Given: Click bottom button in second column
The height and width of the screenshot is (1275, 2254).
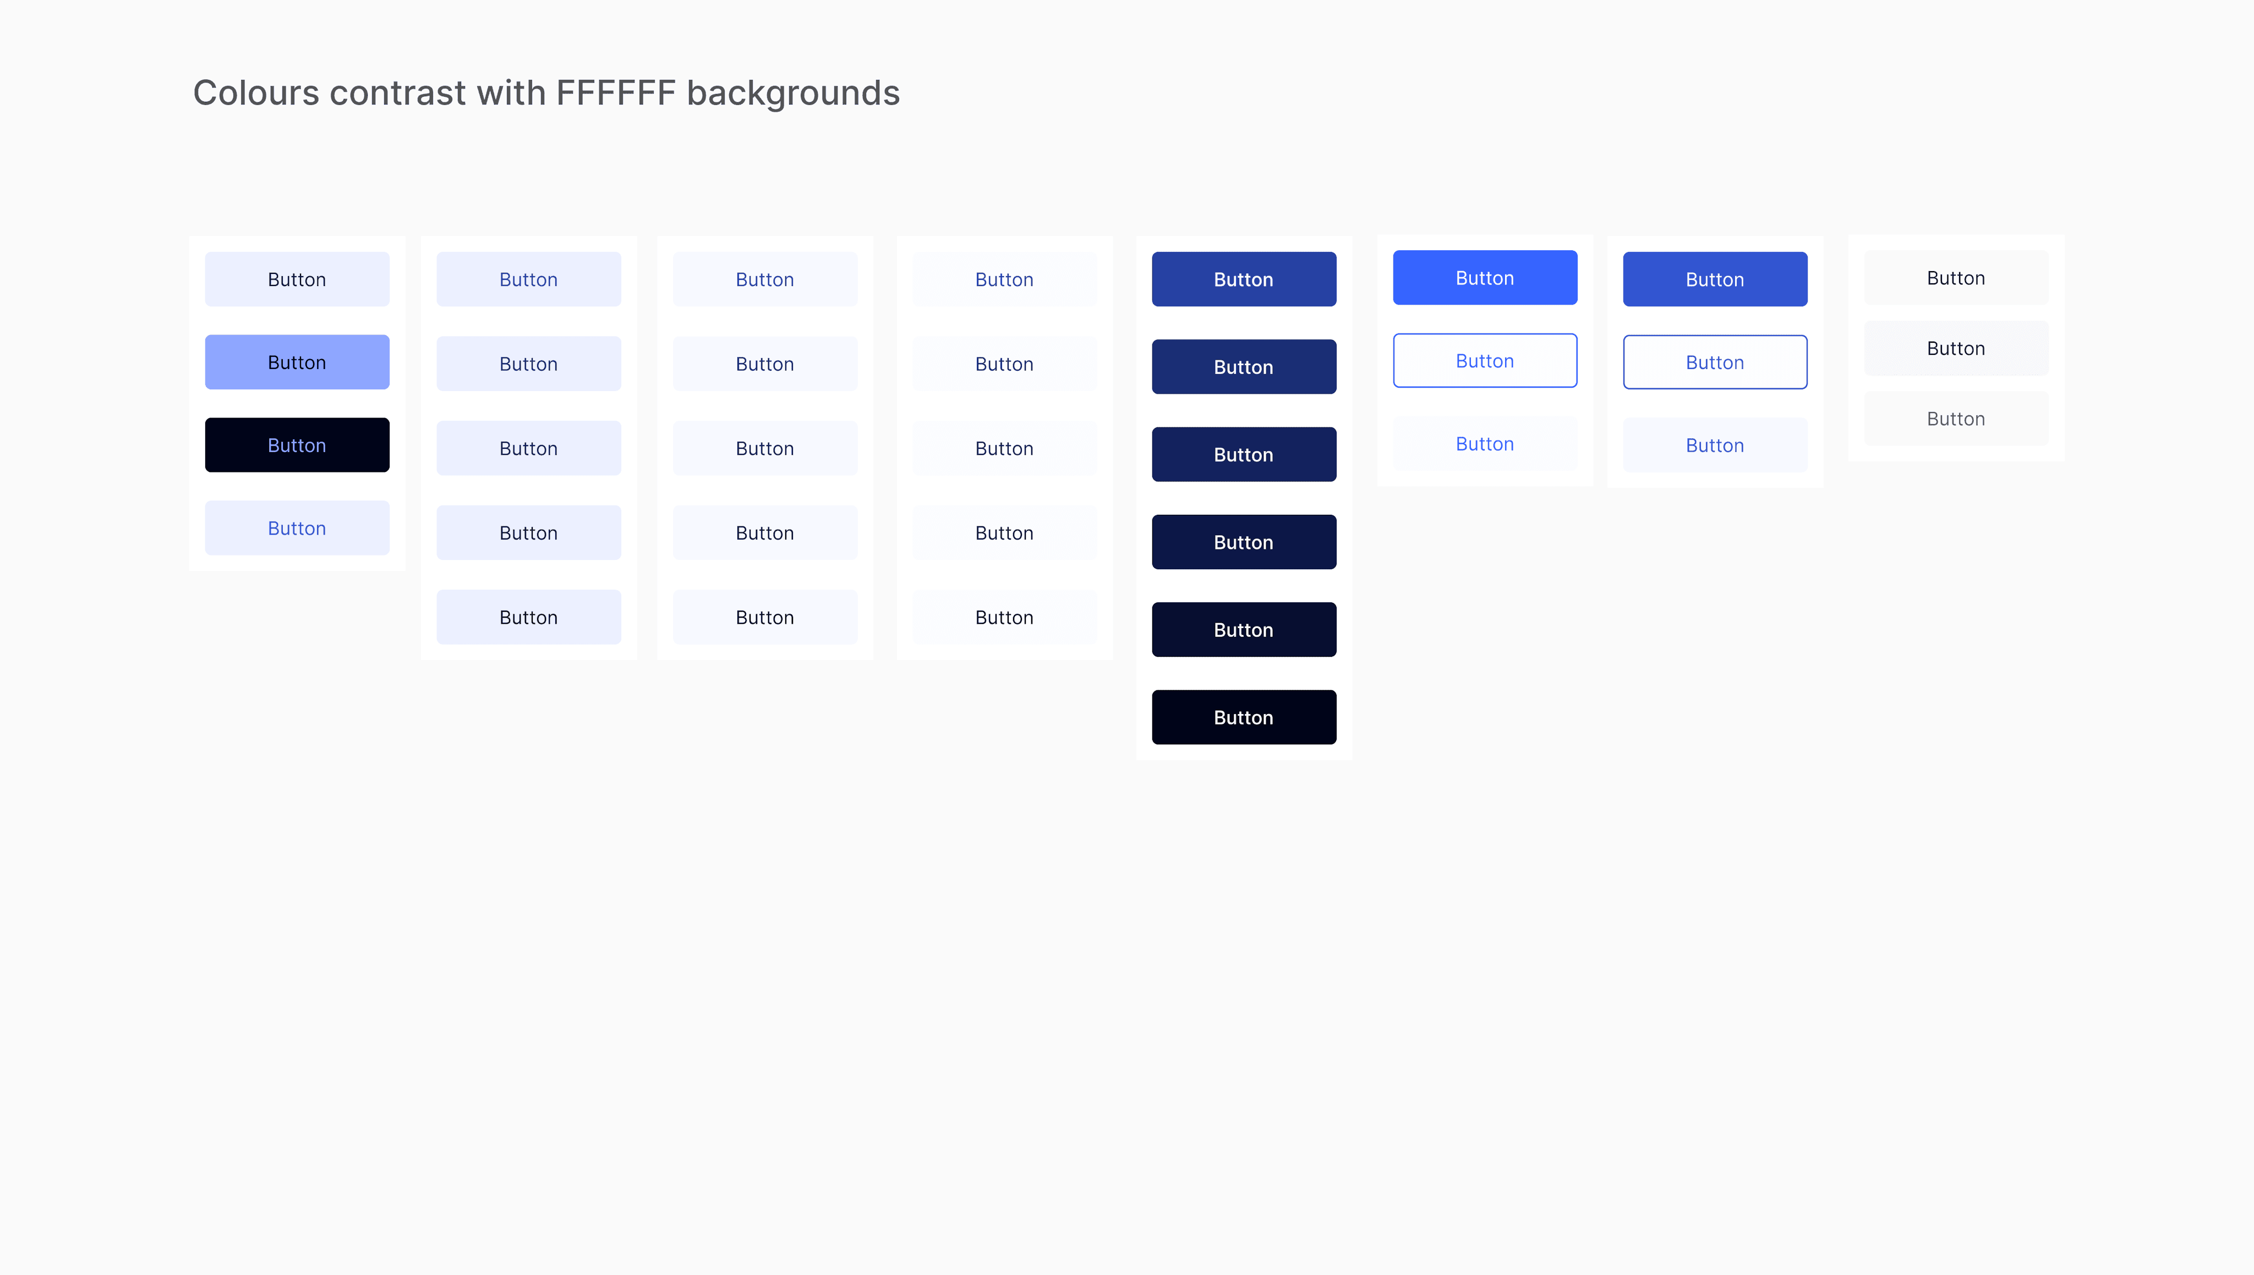Looking at the screenshot, I should point(528,617).
